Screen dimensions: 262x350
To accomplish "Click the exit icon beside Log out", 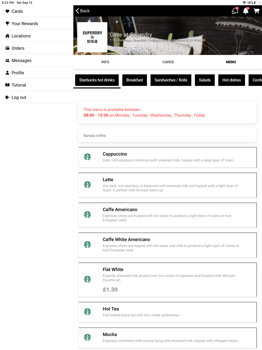I will tap(7, 97).
